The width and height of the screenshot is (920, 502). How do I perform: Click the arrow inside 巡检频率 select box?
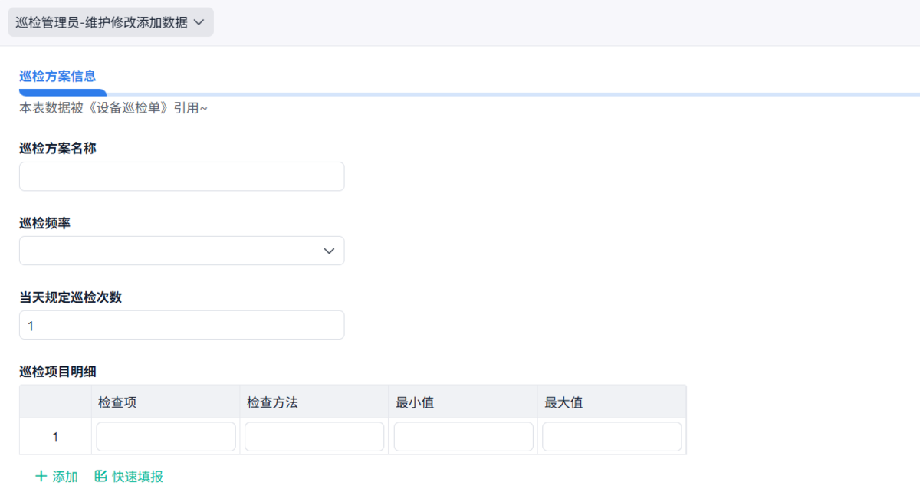tap(329, 251)
